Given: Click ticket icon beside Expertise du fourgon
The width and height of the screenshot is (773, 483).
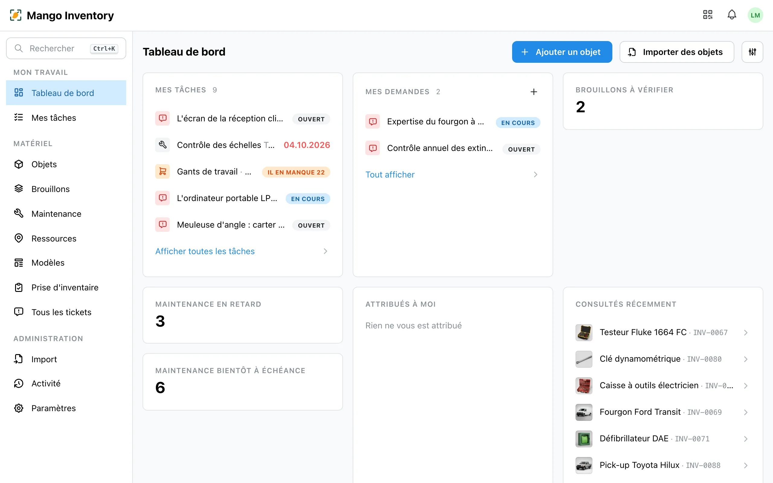Looking at the screenshot, I should point(373,121).
